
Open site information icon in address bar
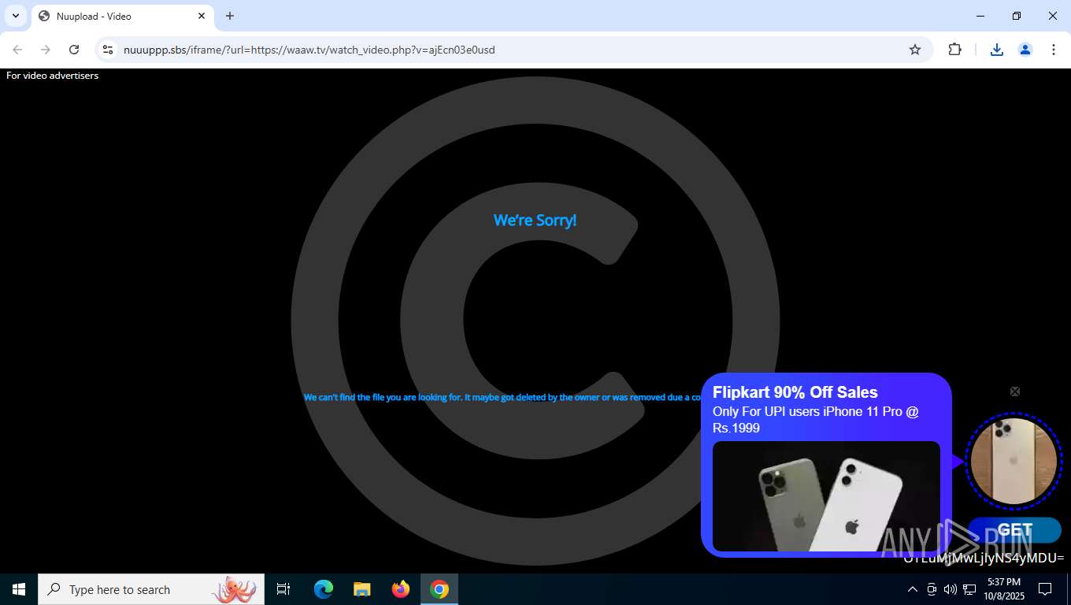click(x=109, y=50)
